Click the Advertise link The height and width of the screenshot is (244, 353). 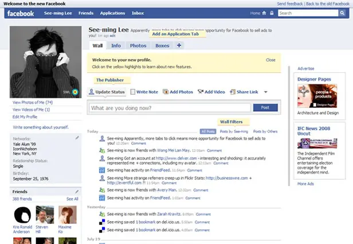306,68
